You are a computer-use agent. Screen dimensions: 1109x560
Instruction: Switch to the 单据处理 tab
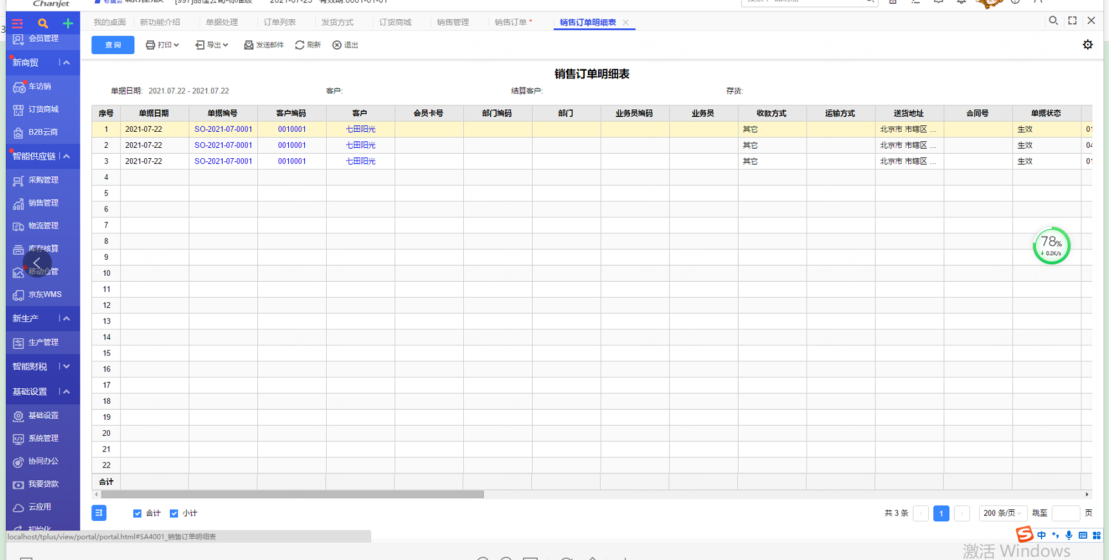tap(222, 23)
